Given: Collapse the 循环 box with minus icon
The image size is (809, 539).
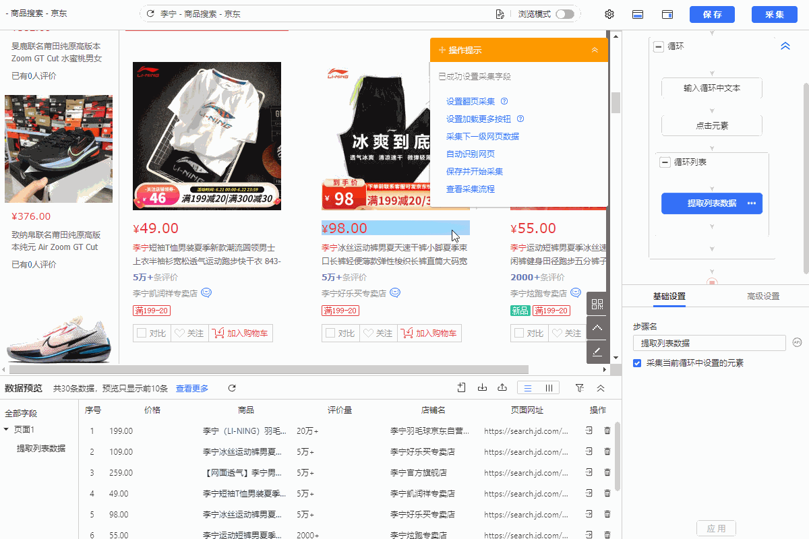Looking at the screenshot, I should pos(659,46).
